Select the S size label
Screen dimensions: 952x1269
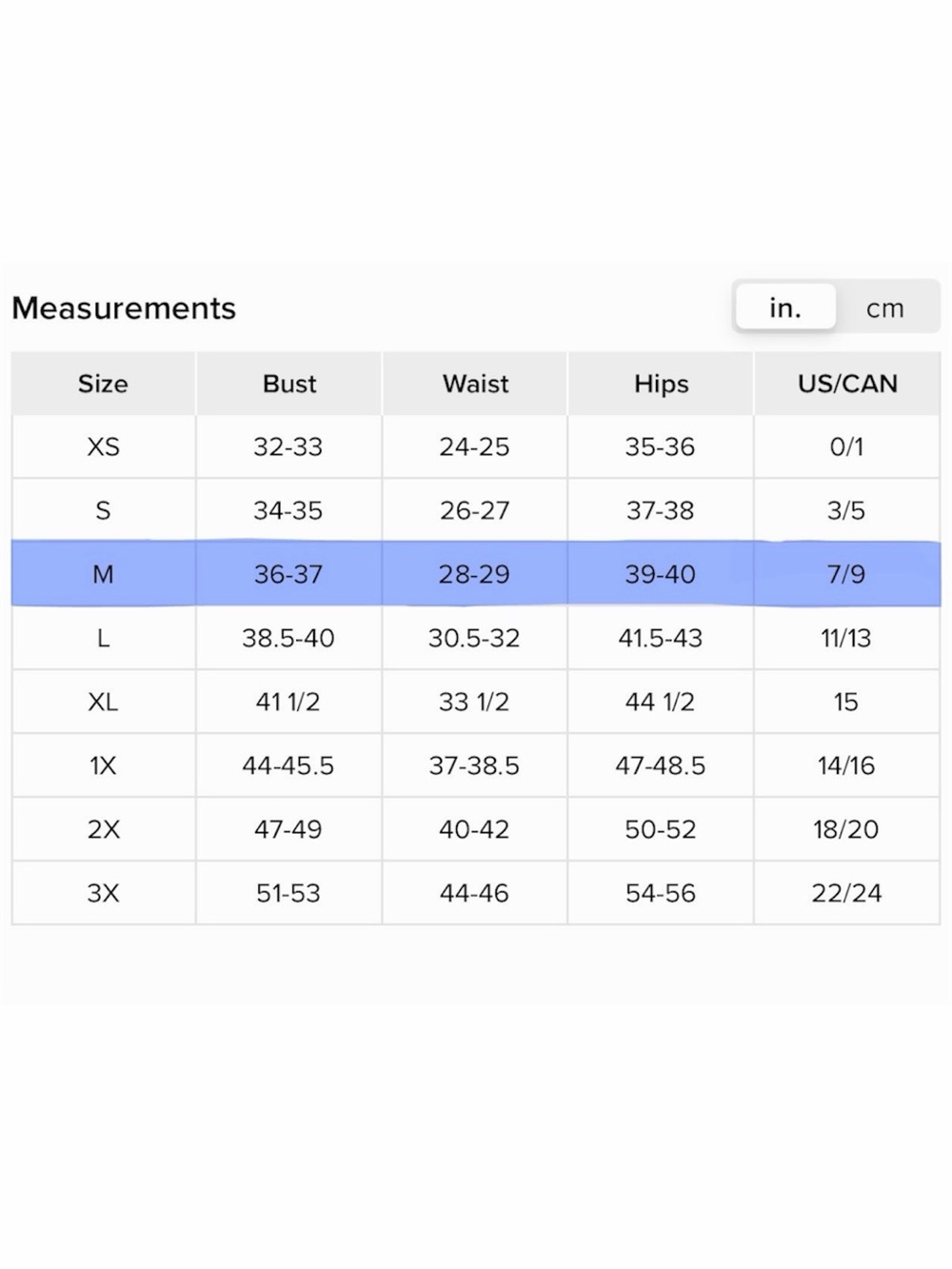point(103,511)
